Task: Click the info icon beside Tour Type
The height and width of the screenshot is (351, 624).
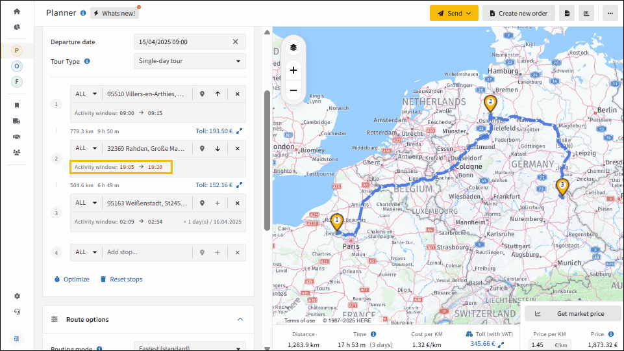Action: tap(87, 61)
